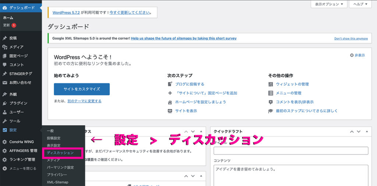Image resolution: width=377 pixels, height=186 pixels.
Task: Collapse the Site Health panel triangle
Action: [201, 132]
